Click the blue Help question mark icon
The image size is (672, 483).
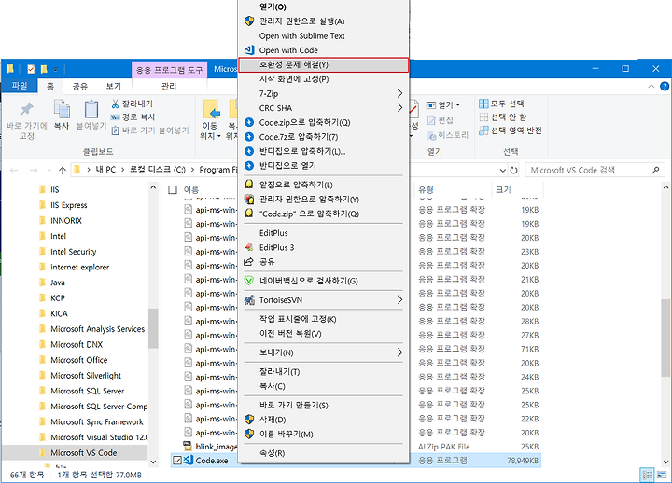pos(665,86)
